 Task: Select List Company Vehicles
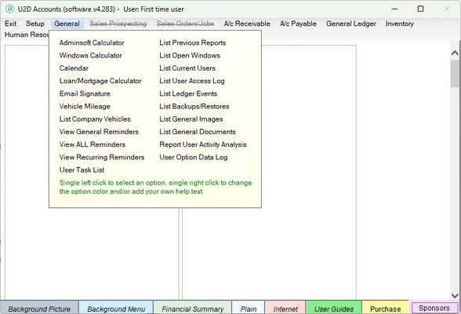(x=95, y=119)
